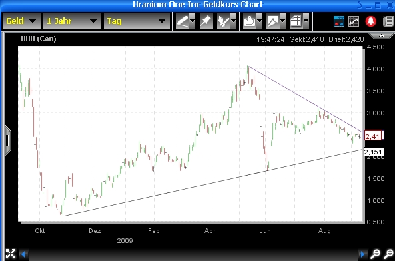395x261 pixels.
Task: Expand the print options arrow
Action: (259, 21)
